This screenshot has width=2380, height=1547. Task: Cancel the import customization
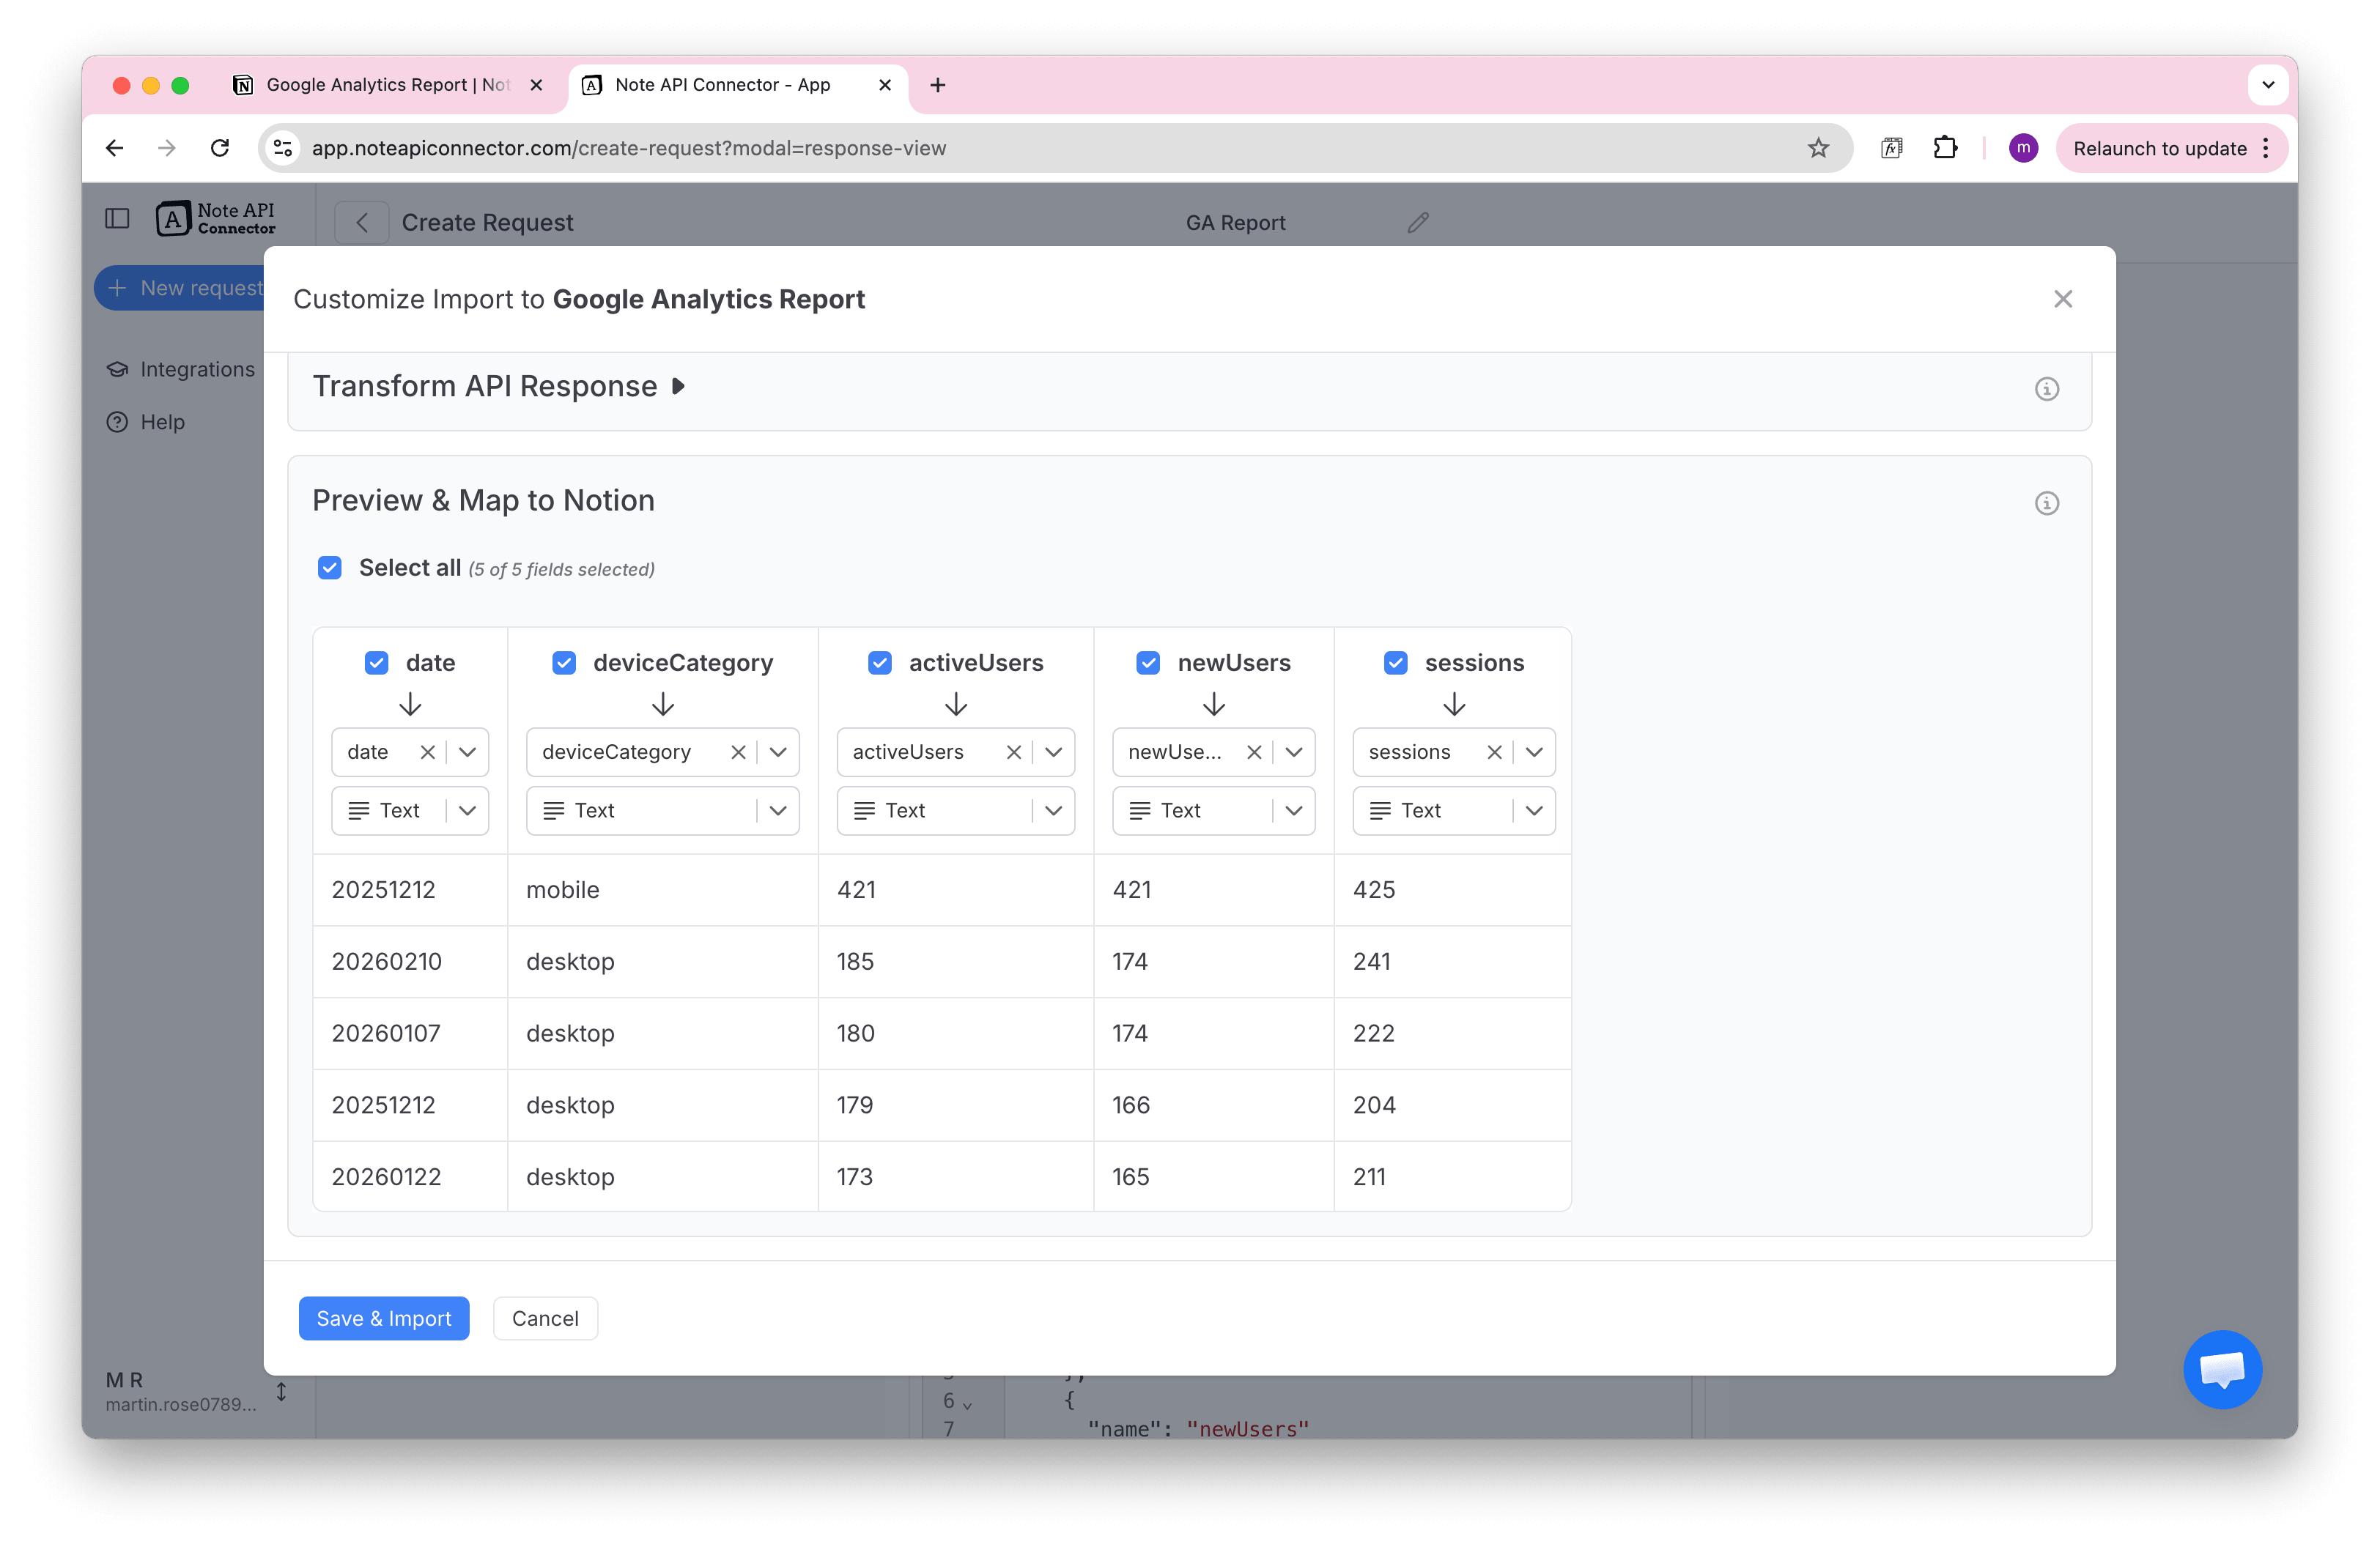coord(545,1318)
